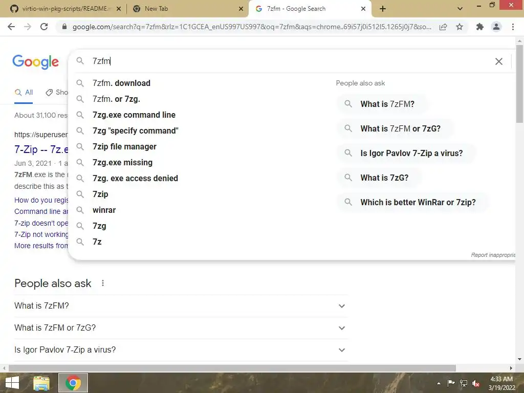Image resolution: width=524 pixels, height=393 pixels.
Task: Click Chrome icon in taskbar
Action: (x=73, y=383)
